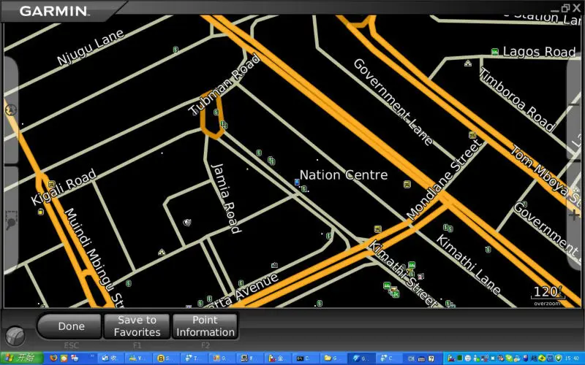
Task: Open the round globe menu button beside Done
Action: [15, 335]
